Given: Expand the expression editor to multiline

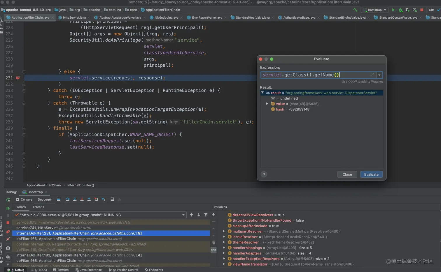Looking at the screenshot, I should (x=372, y=75).
